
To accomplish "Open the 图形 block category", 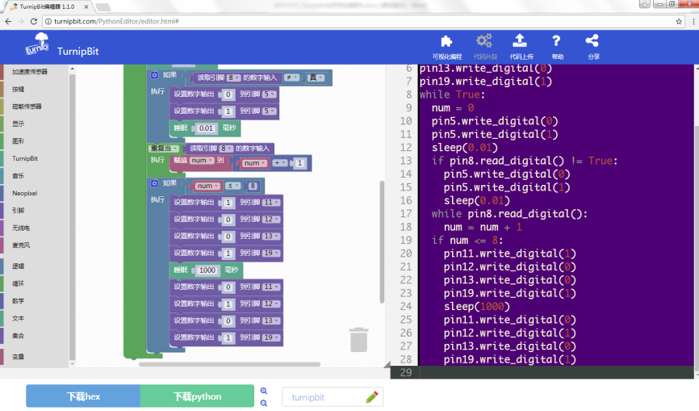I will tap(19, 141).
